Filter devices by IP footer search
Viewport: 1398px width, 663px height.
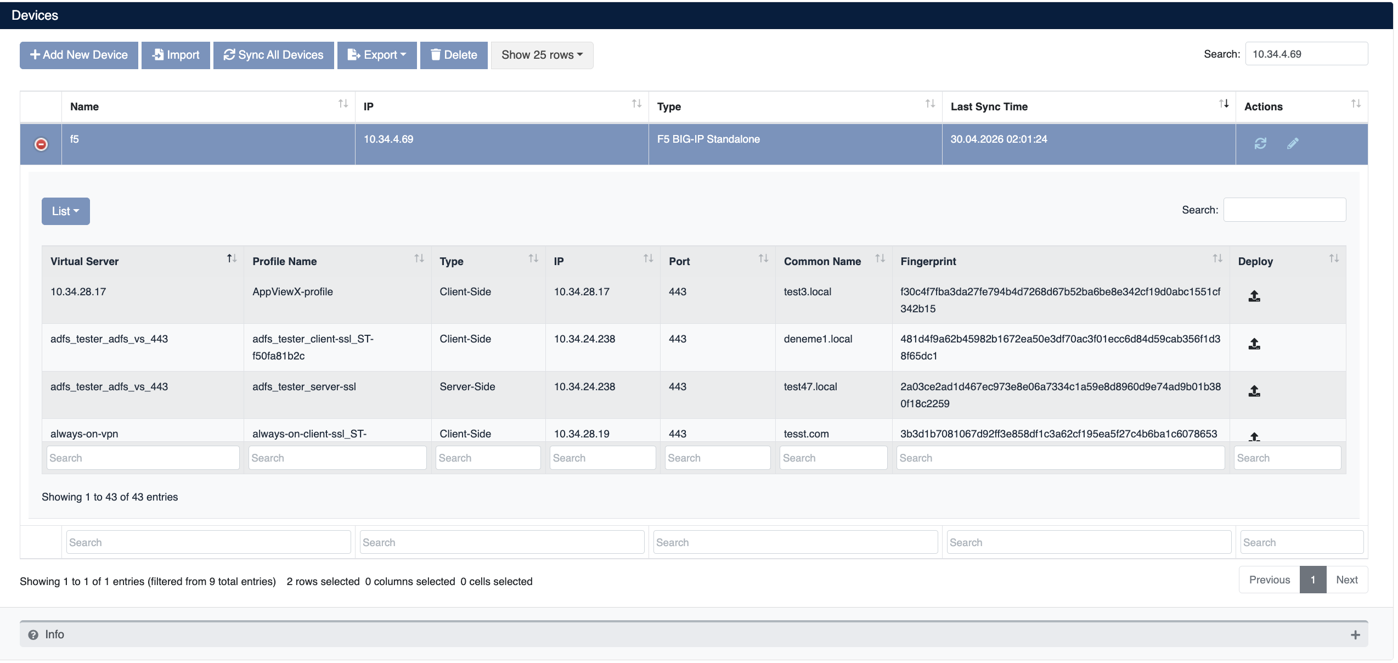pyautogui.click(x=502, y=542)
